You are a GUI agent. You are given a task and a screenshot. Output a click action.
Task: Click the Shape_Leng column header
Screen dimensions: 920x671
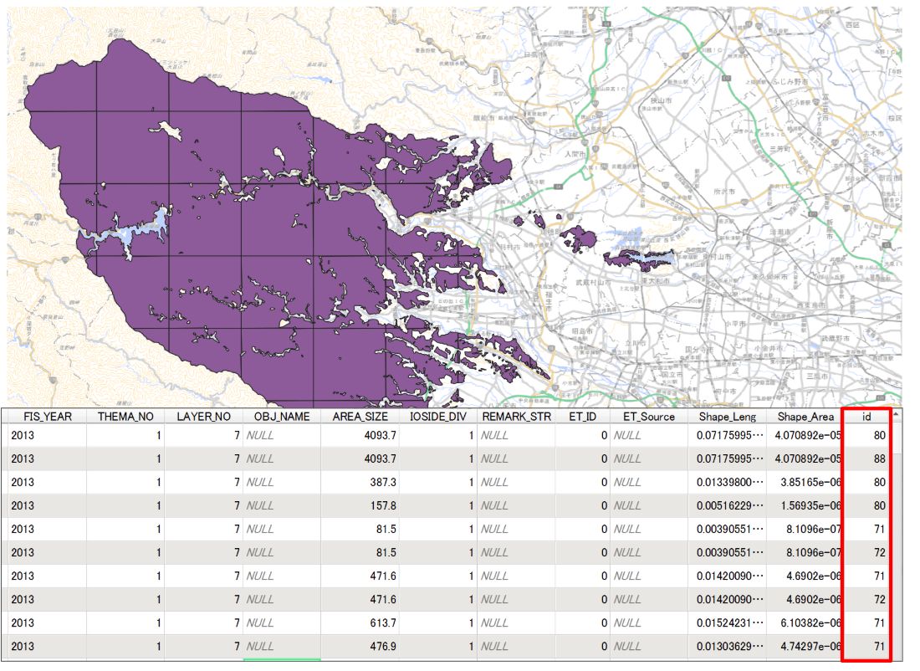728,416
